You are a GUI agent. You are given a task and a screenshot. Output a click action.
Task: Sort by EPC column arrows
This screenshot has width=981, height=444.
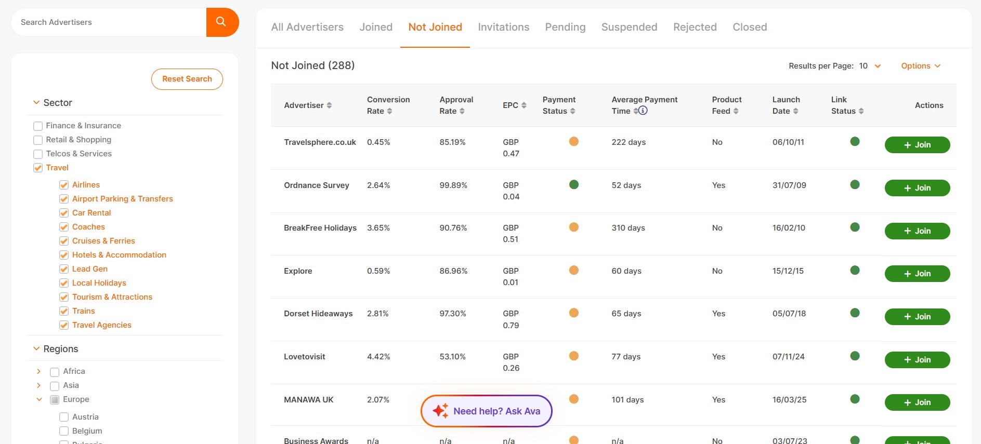(x=524, y=105)
